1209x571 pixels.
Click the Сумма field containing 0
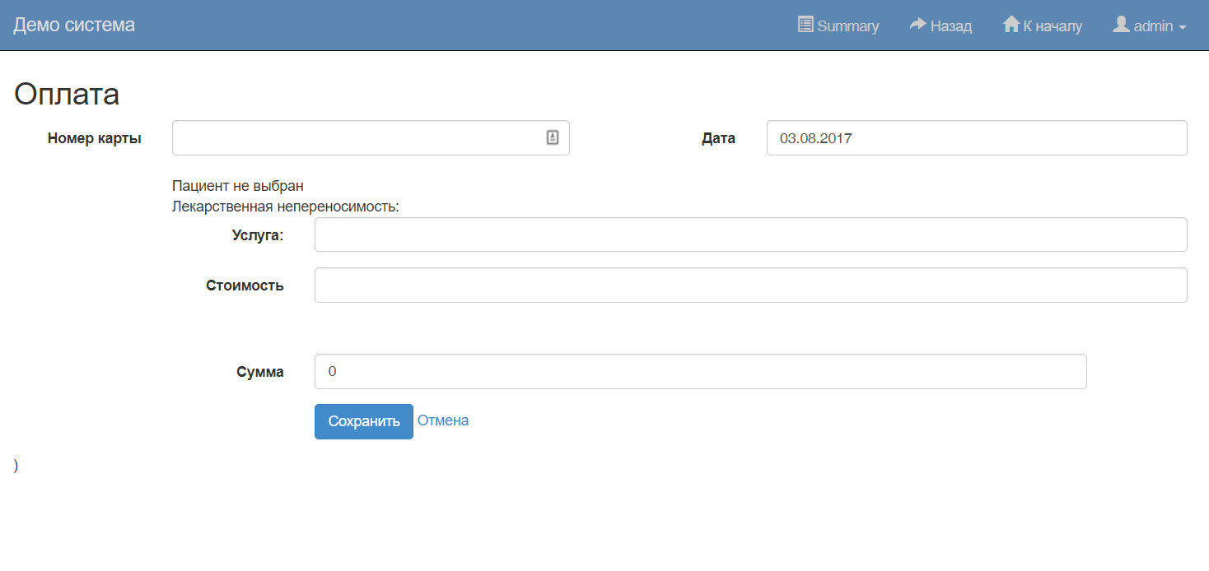pos(700,372)
